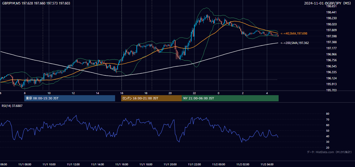Click the chart title '2024-11-01 のGBP/JPY (M5)'

(x=328, y=3)
